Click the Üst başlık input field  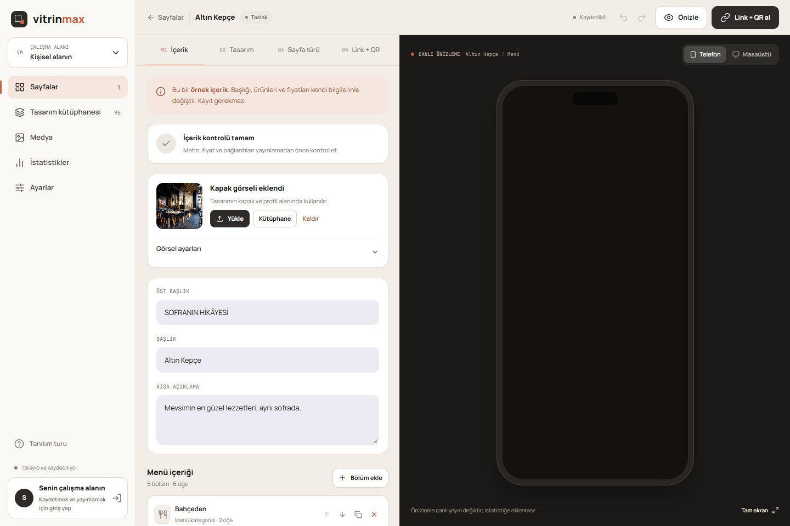pyautogui.click(x=268, y=312)
